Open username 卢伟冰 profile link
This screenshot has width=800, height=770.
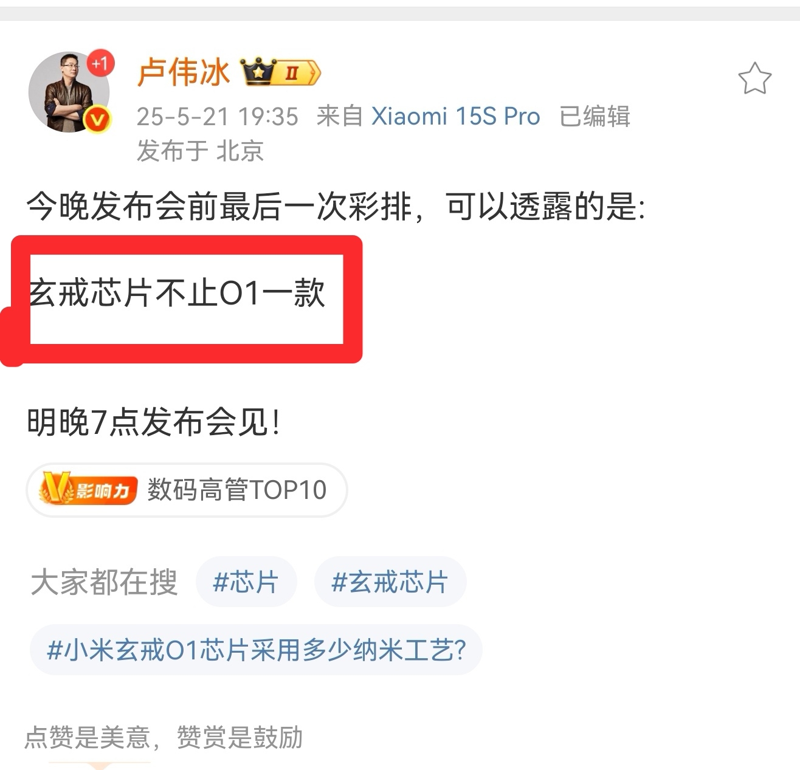[184, 72]
